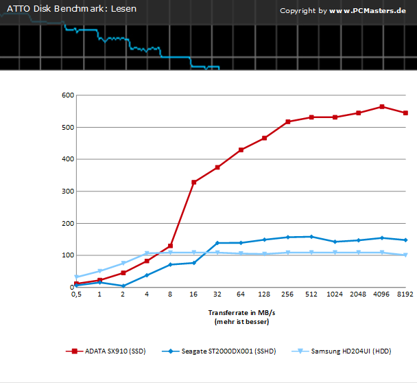Click the Seagate blue low point at 2

[123, 286]
